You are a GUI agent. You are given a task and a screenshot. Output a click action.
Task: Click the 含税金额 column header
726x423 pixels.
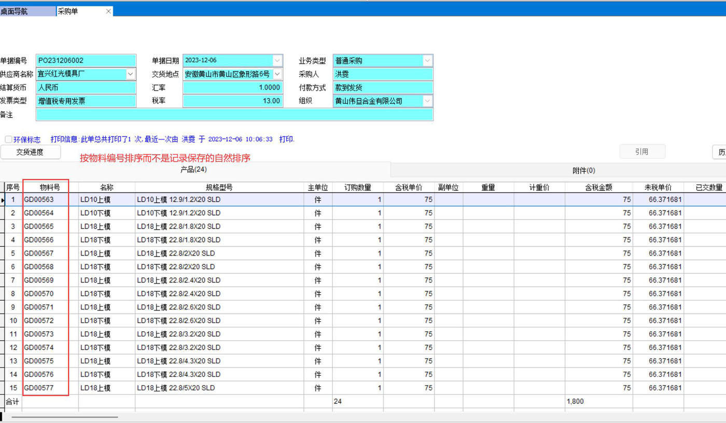(598, 188)
